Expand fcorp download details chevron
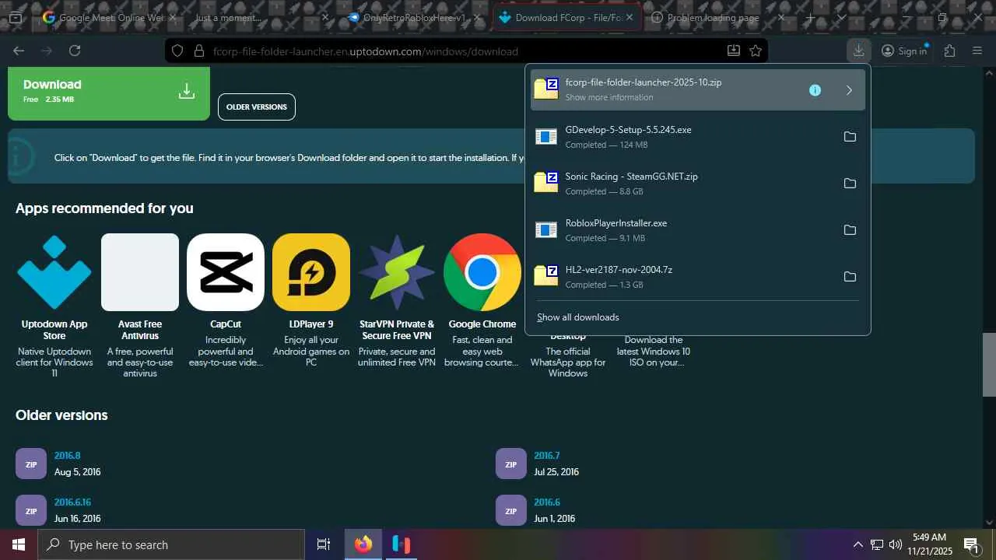996x560 pixels. pyautogui.click(x=849, y=90)
